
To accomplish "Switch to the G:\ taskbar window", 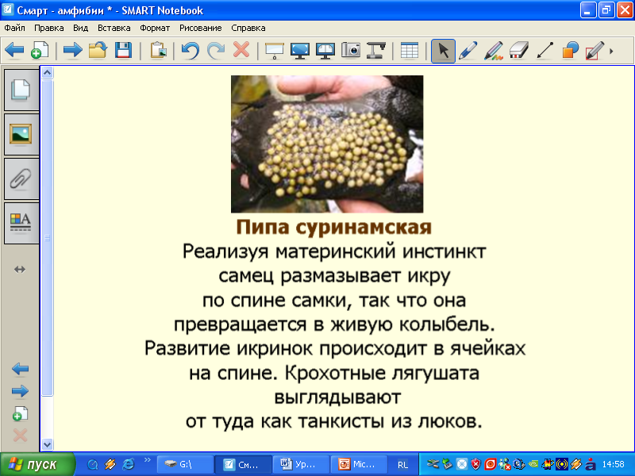I will (185, 465).
